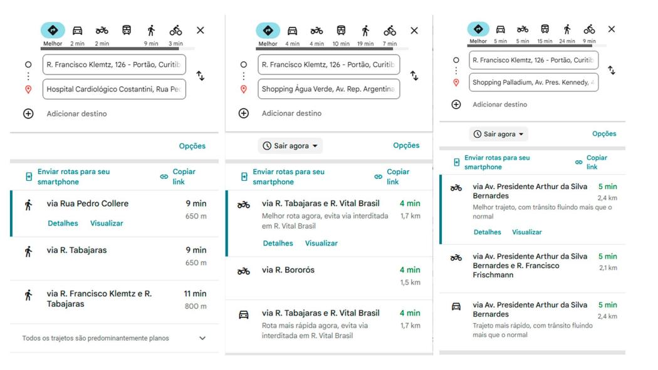Expand the 'trajetos são predominantemente planos' section
658x370 pixels.
[202, 338]
